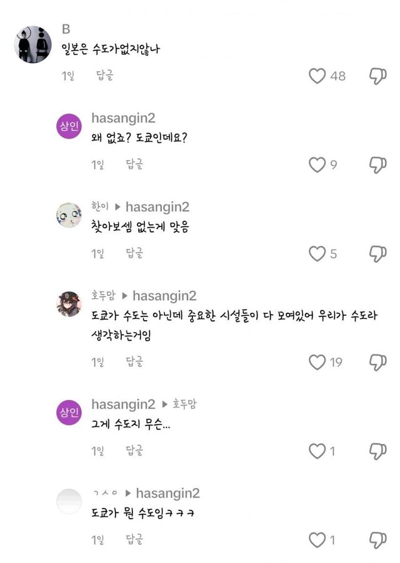400x563 pixels.
Task: Like 한이's reply '찾아보셈 없는게 맞음'
Action: [317, 253]
